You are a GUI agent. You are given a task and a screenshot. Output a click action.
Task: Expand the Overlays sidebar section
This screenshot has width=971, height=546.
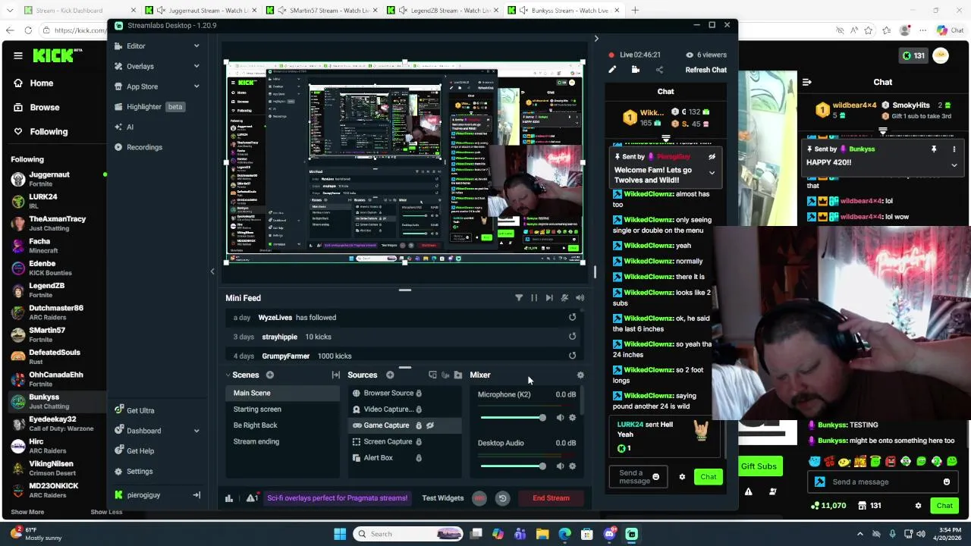click(x=196, y=66)
